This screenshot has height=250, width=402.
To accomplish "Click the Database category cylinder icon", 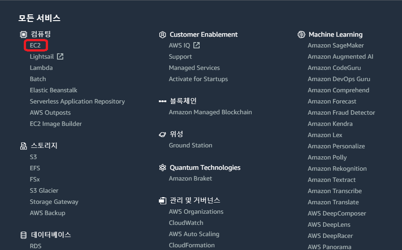I will click(23, 235).
